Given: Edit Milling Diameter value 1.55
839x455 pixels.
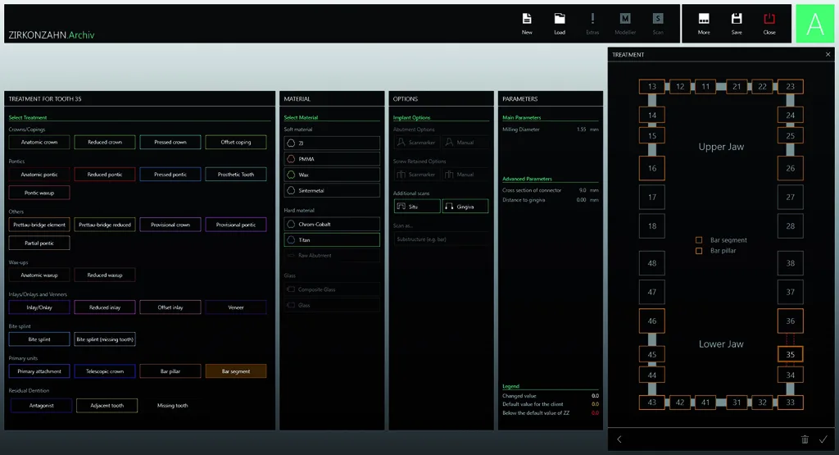Looking at the screenshot, I should 581,130.
